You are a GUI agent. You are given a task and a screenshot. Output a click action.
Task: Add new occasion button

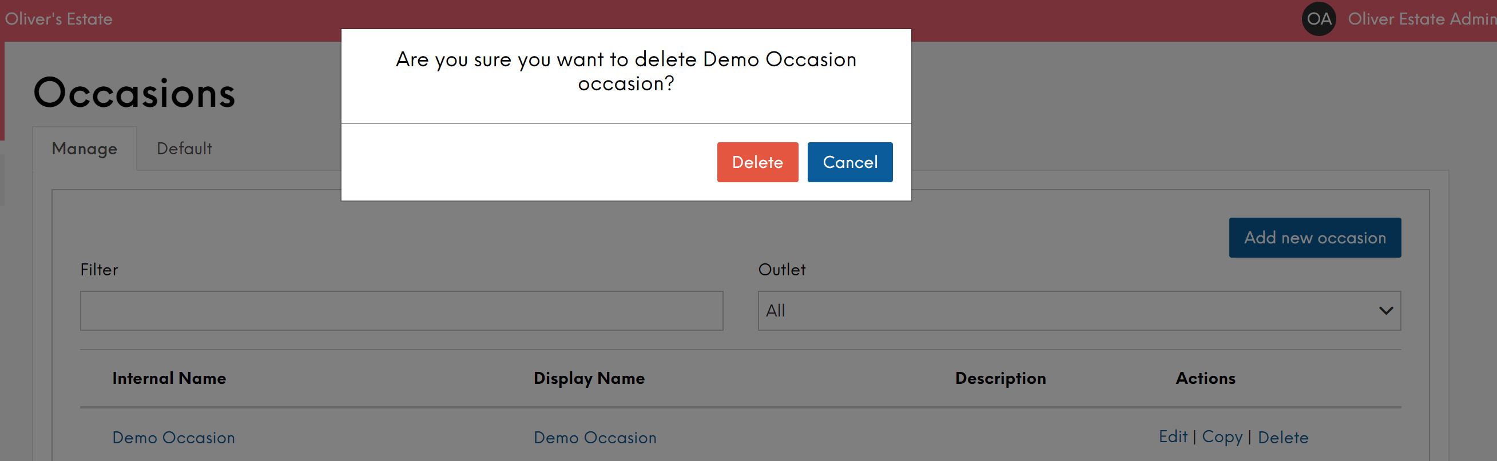click(1315, 238)
